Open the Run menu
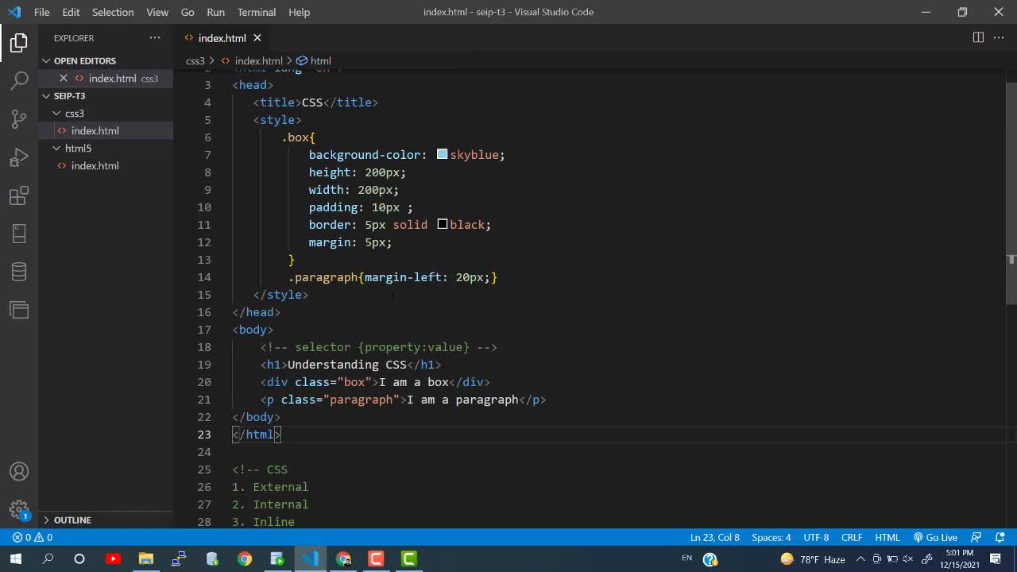This screenshot has height=572, width=1017. pos(215,12)
